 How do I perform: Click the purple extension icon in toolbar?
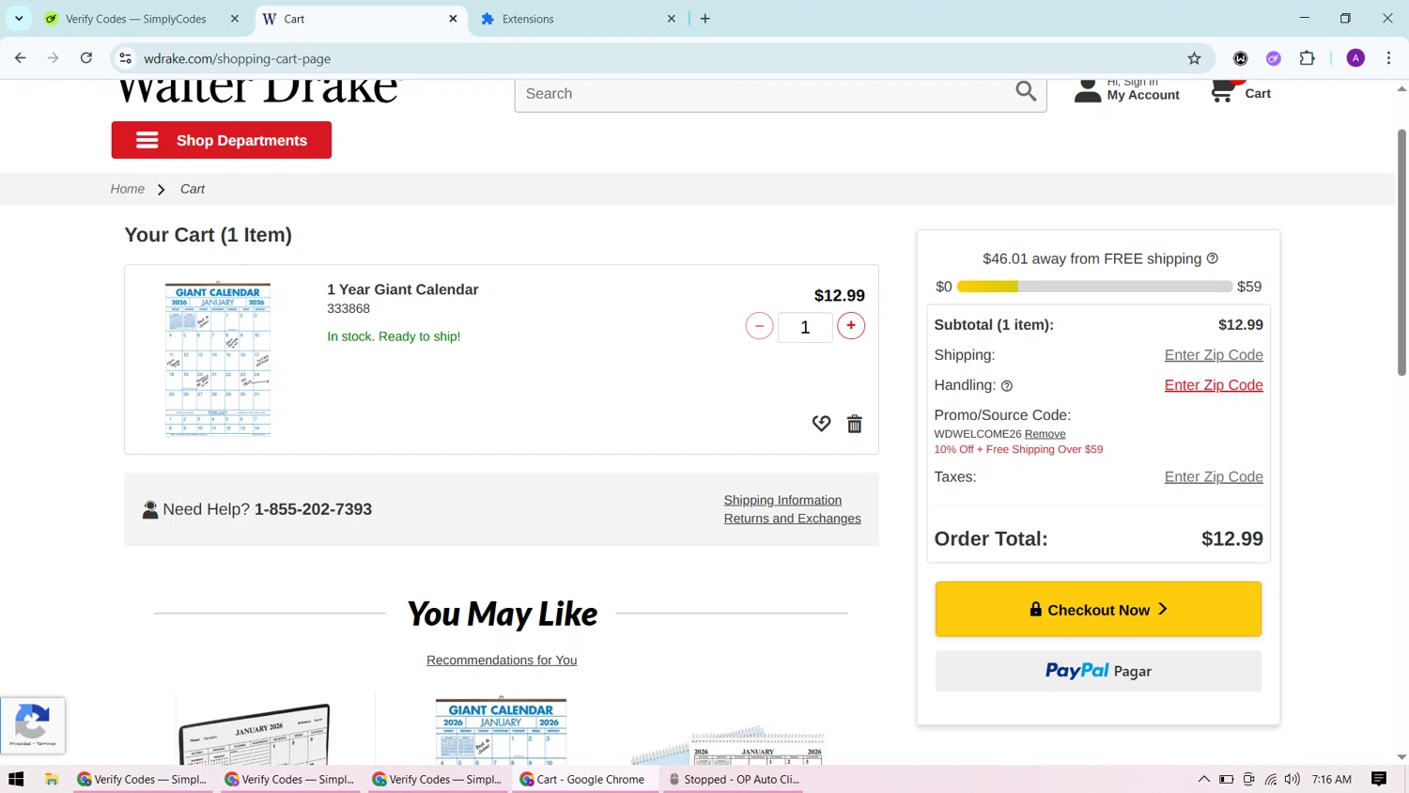coord(1274,58)
